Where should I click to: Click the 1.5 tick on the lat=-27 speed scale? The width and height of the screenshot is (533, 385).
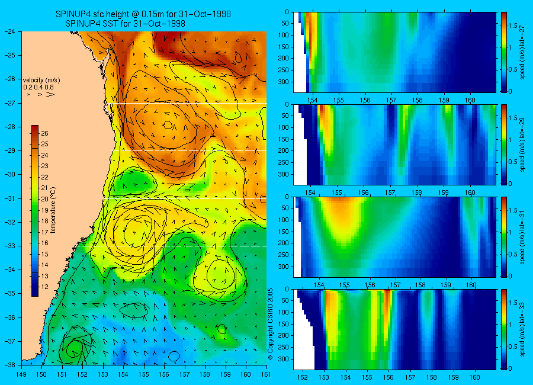[x=513, y=25]
